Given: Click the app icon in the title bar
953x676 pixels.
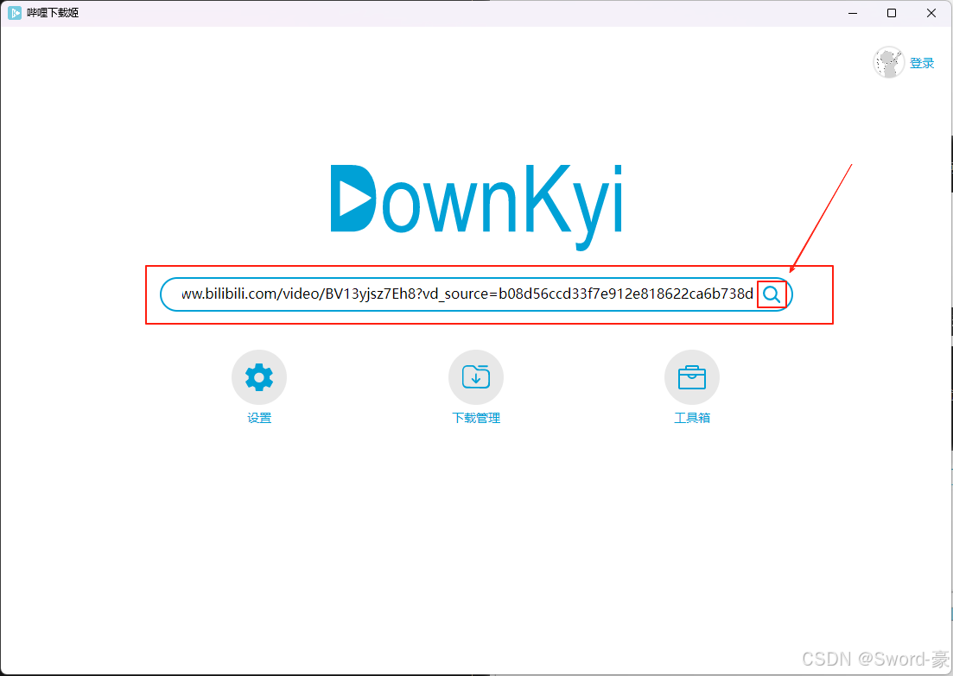Looking at the screenshot, I should pos(15,13).
